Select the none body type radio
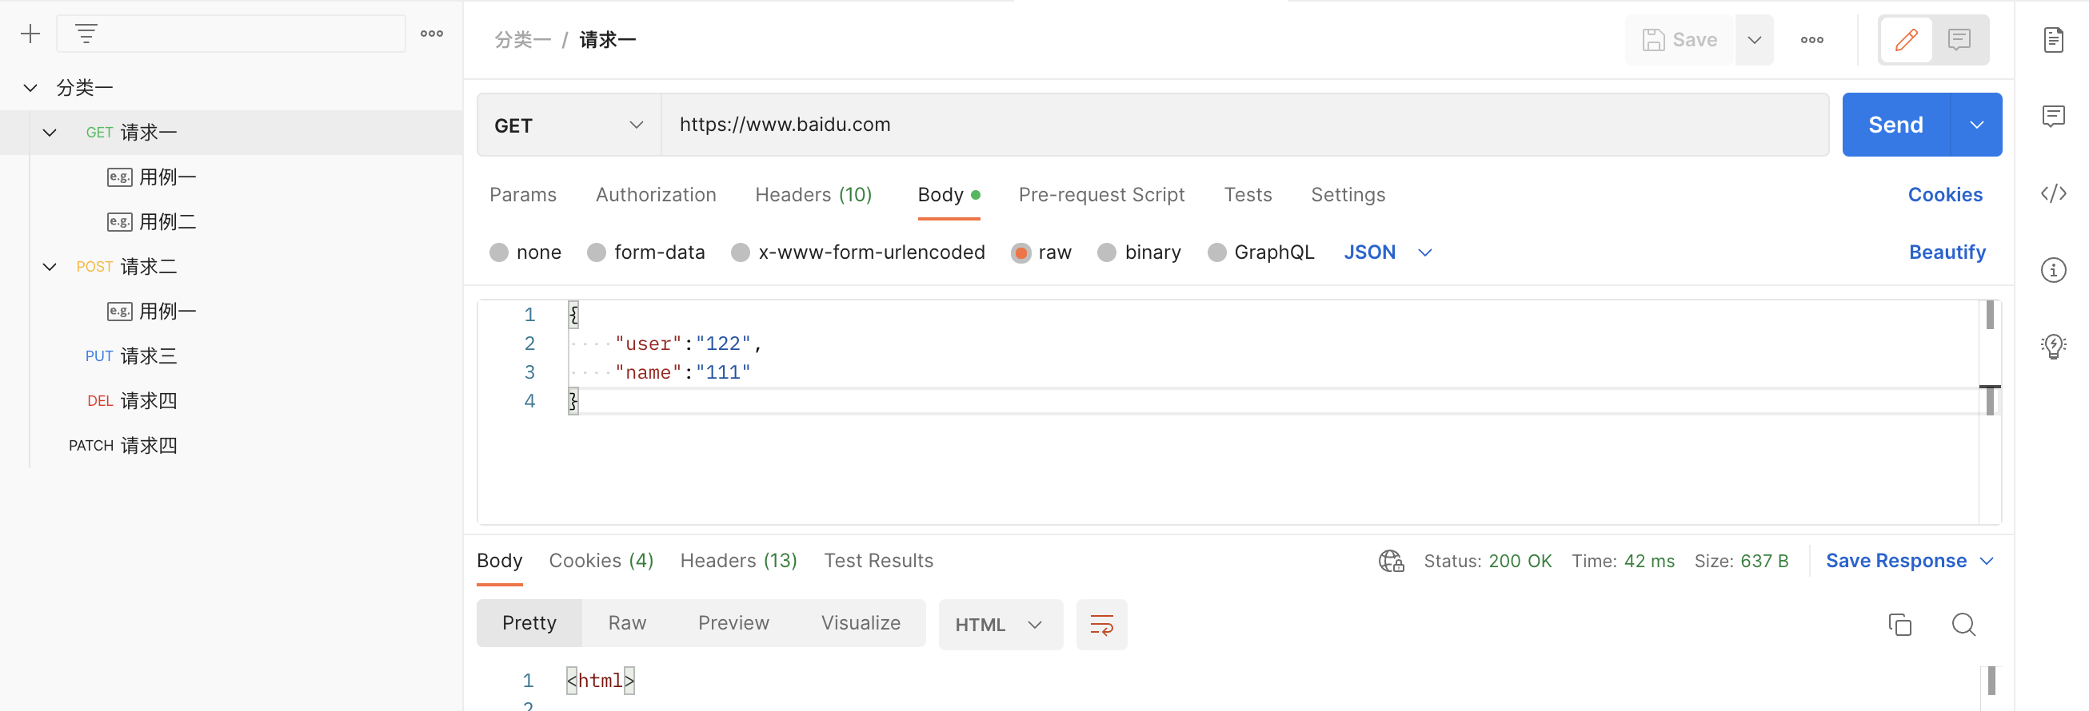Image resolution: width=2089 pixels, height=711 pixels. [500, 252]
